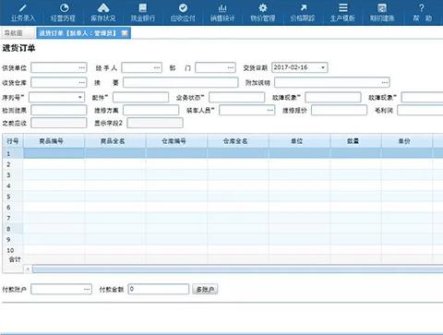443x335 pixels.
Task: Click the 商品全名 column header
Action: (115, 141)
